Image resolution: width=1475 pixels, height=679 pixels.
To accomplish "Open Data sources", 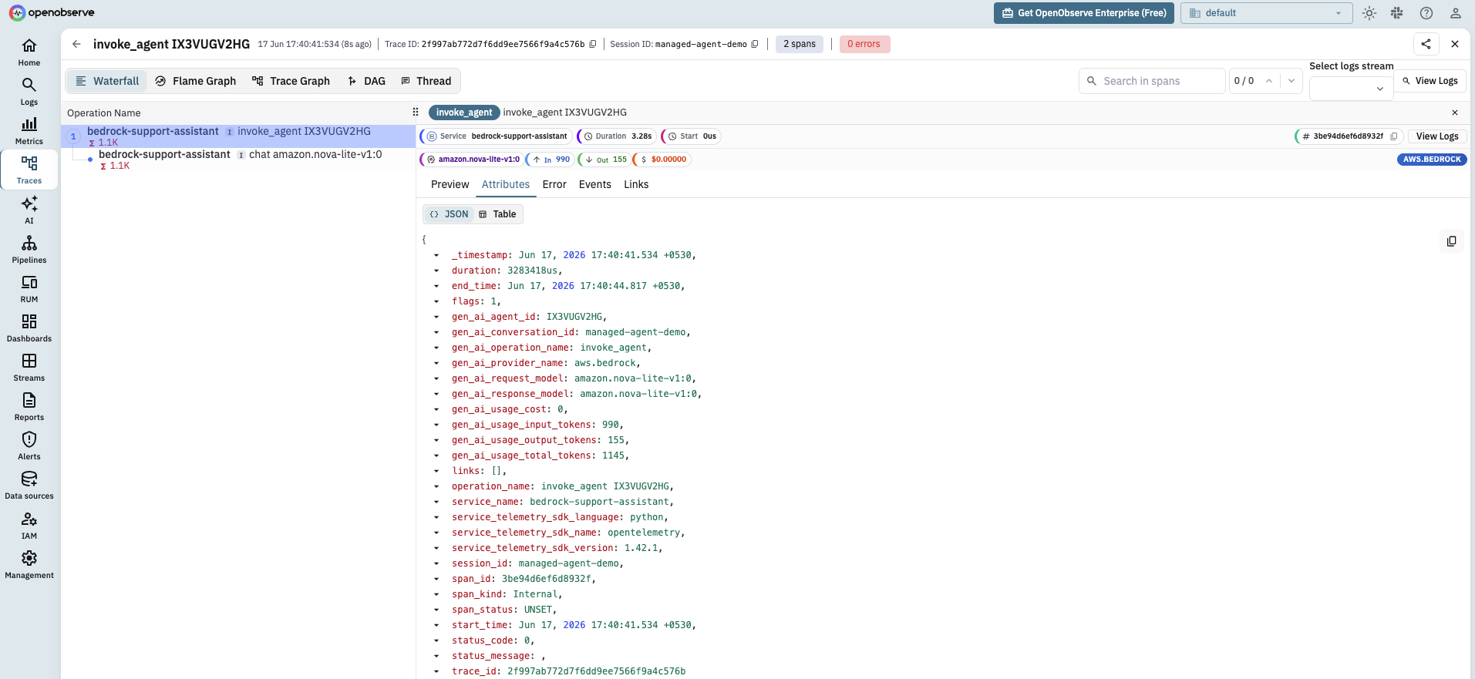I will 29,486.
